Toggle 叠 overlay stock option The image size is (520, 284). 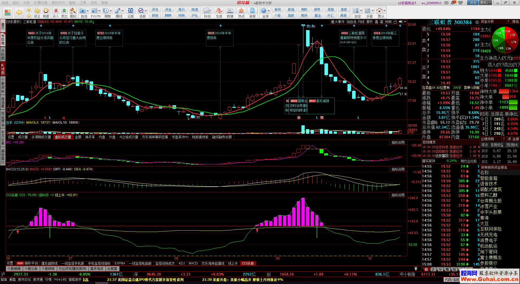click(x=376, y=22)
